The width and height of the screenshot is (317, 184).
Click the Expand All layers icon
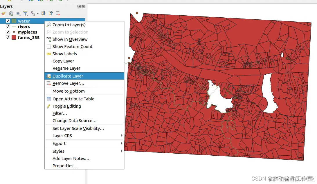(x=43, y=14)
